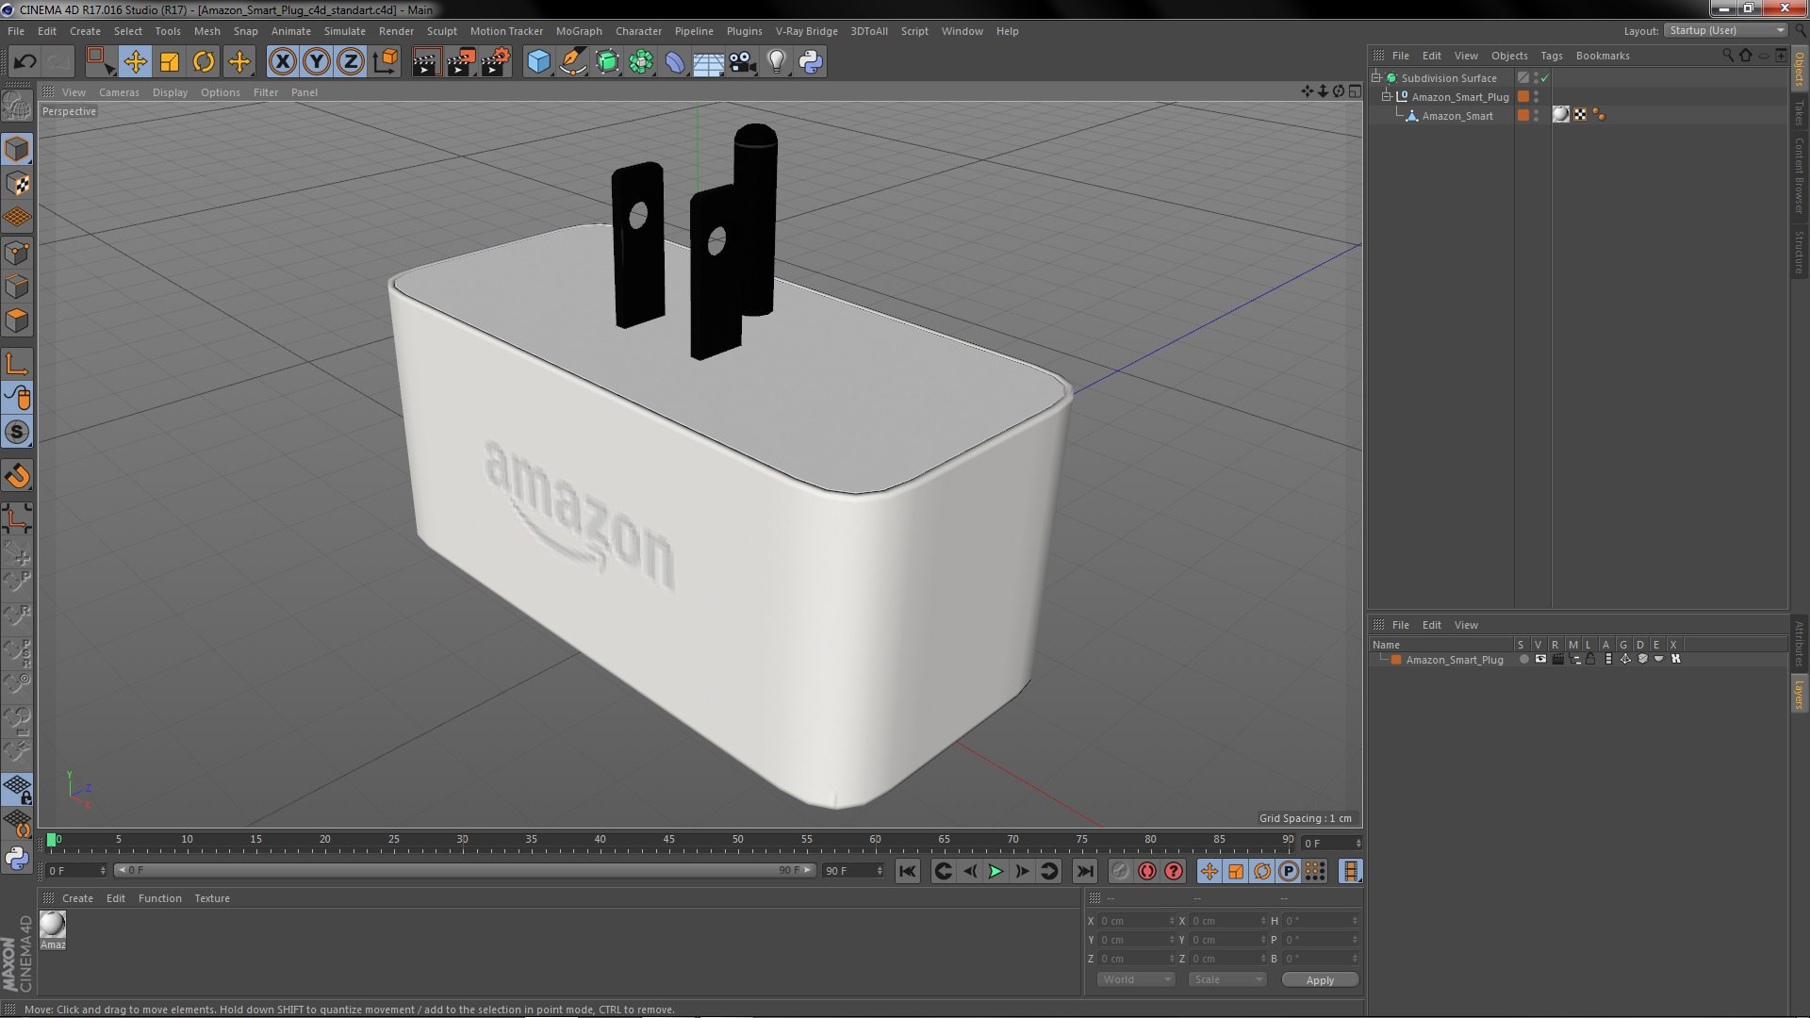Open the Deformer objects icon
Screen dimensions: 1810x1018
675,62
